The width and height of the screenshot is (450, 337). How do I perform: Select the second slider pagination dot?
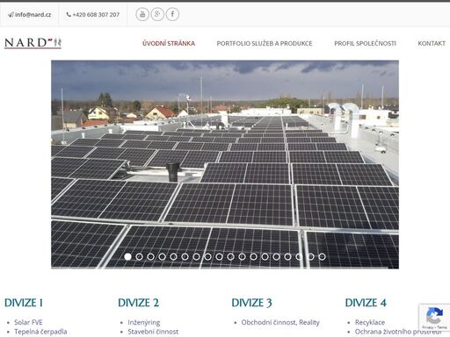(x=139, y=256)
